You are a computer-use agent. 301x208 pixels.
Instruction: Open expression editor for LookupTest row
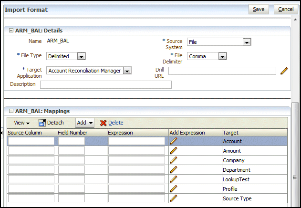(173, 179)
